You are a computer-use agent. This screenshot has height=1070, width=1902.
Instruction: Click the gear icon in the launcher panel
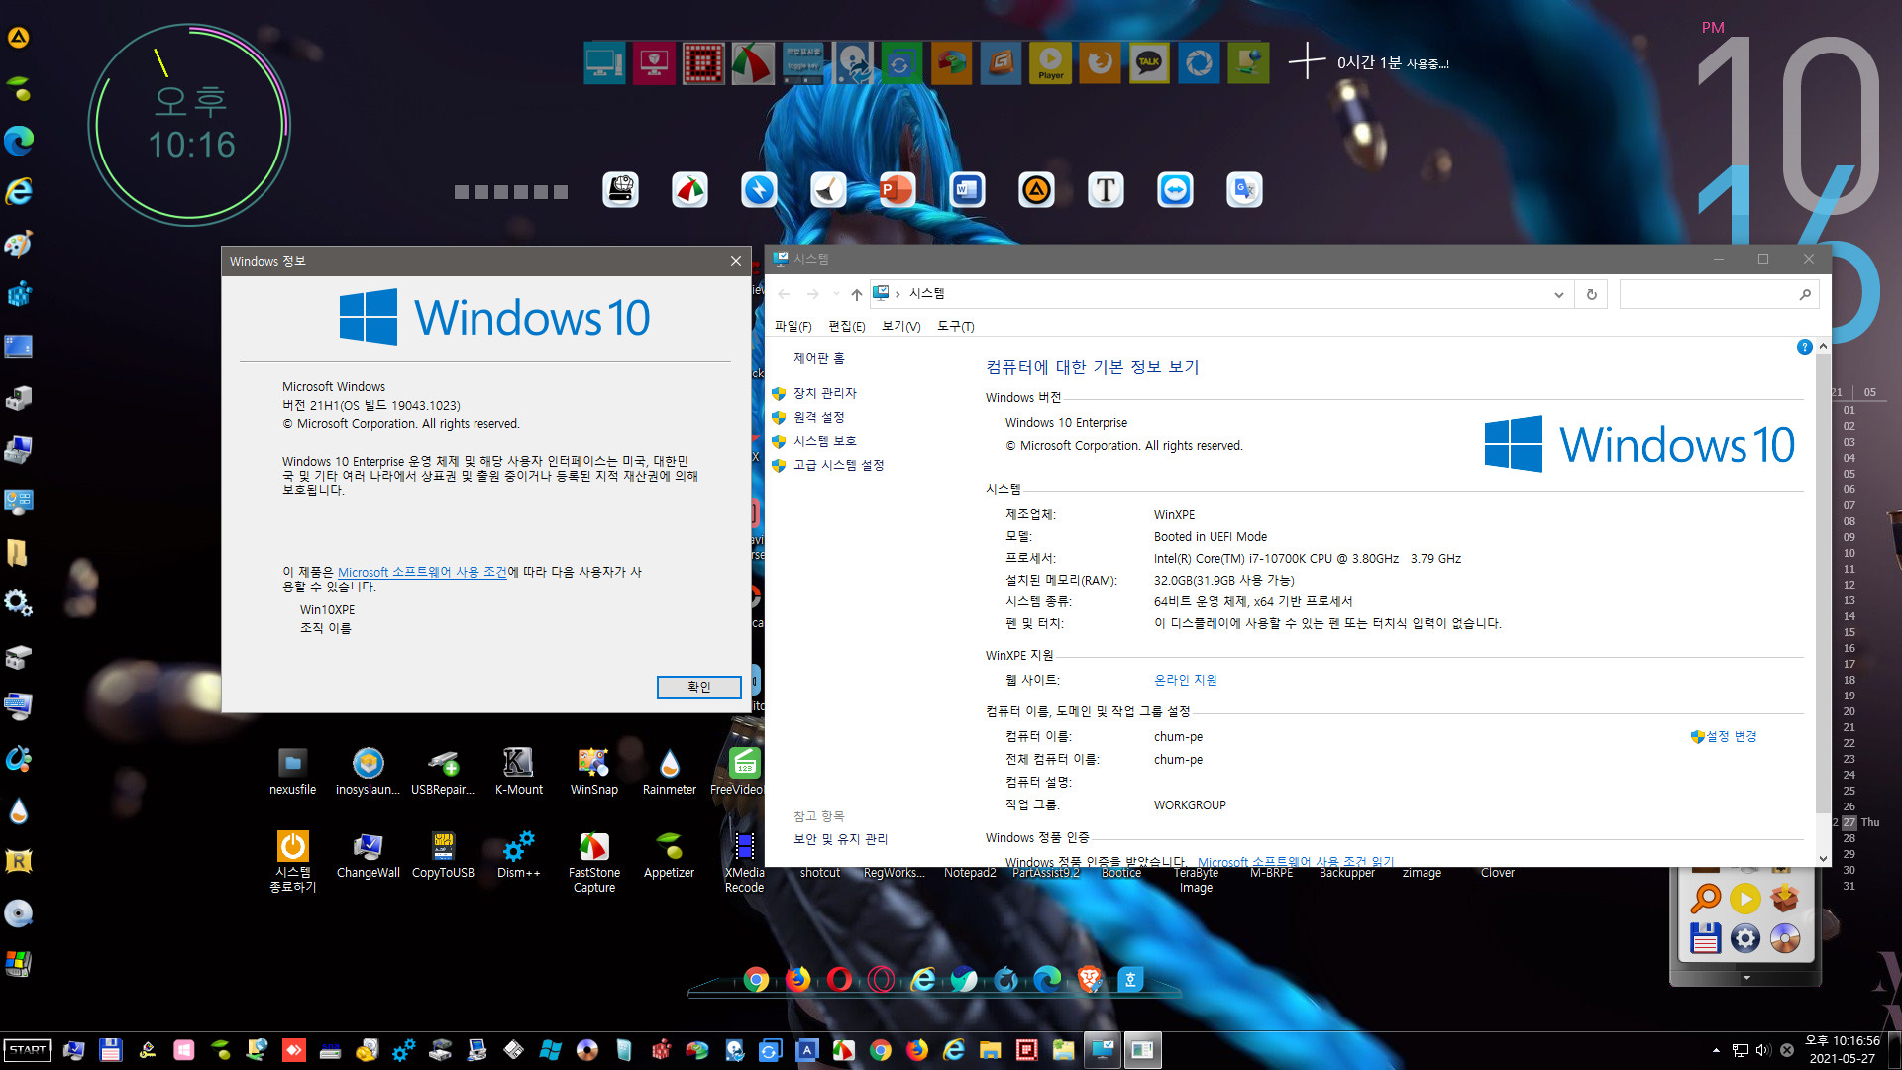tap(1744, 938)
